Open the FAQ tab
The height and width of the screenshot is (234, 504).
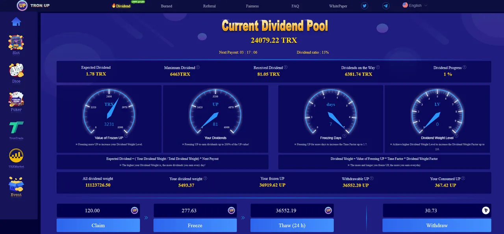click(295, 6)
